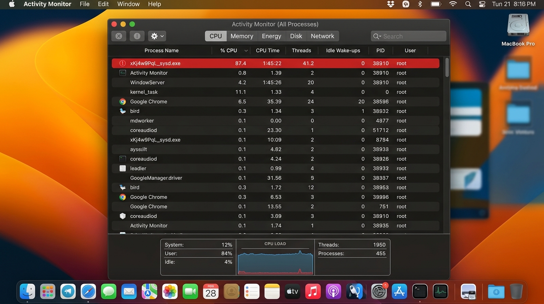Open the Window menu
Viewport: 544px width, 304px height.
tap(128, 4)
